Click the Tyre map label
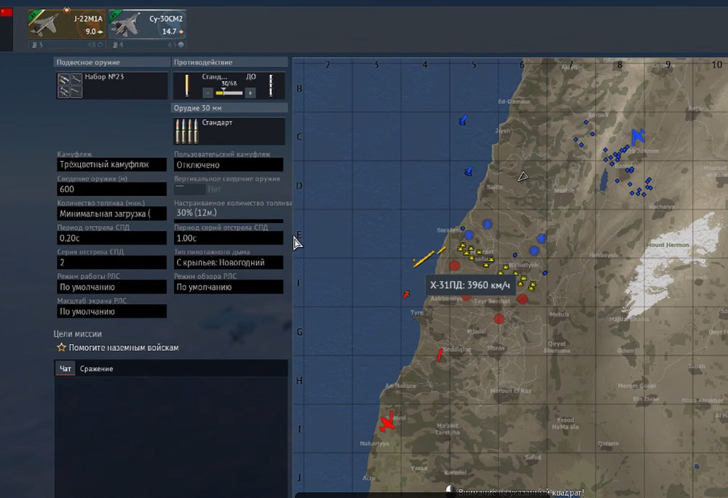This screenshot has height=498, width=728. (416, 312)
